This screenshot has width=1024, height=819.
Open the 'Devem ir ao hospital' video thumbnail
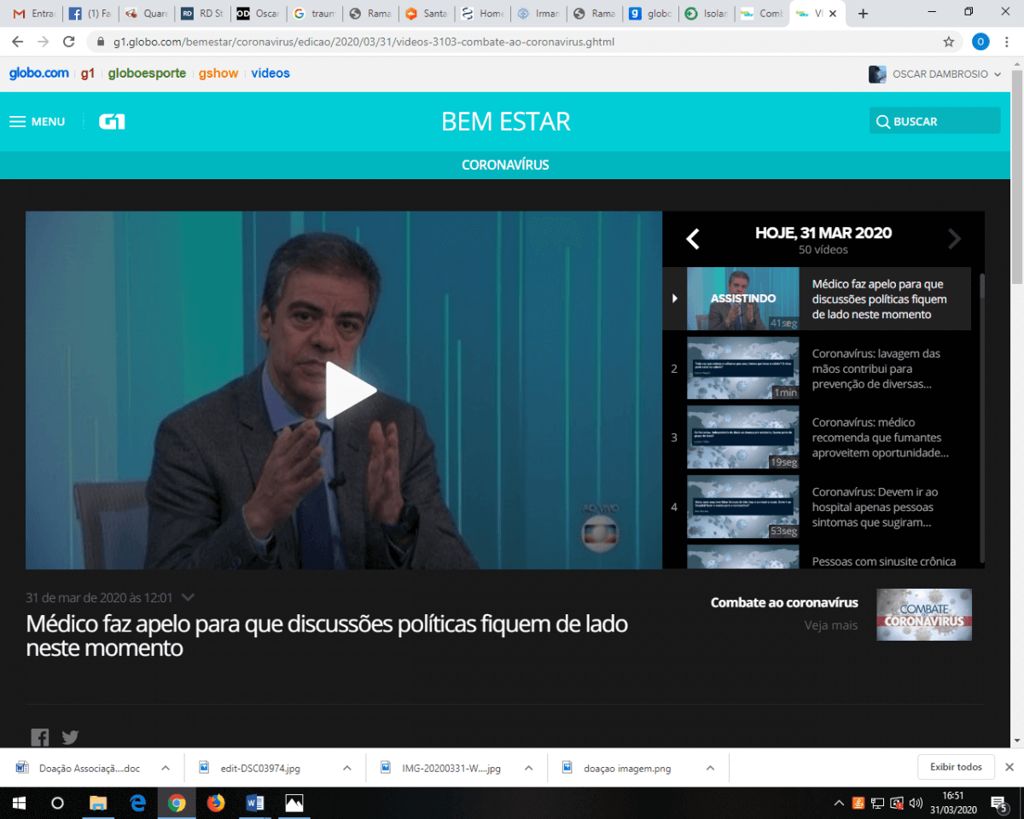pos(743,507)
